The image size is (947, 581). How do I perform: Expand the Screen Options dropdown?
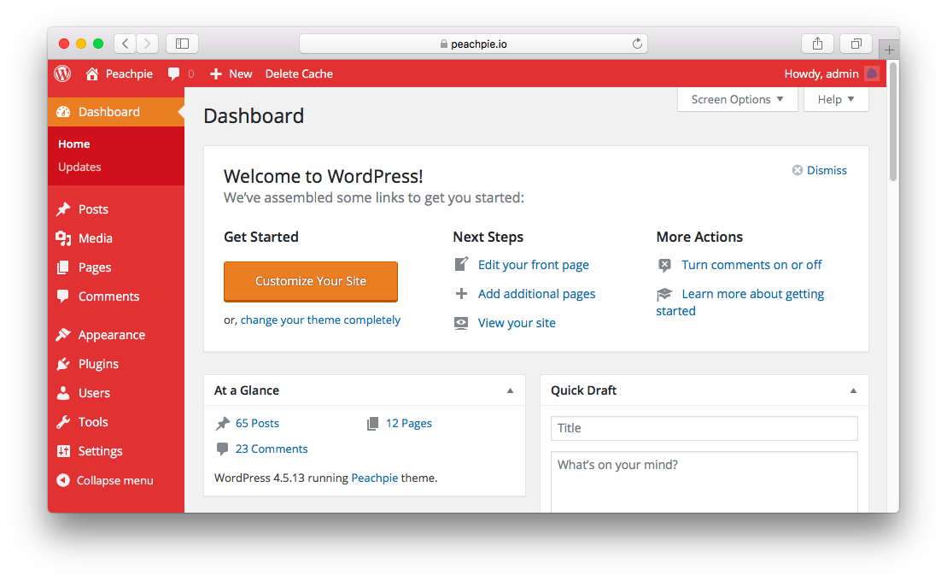(x=738, y=99)
